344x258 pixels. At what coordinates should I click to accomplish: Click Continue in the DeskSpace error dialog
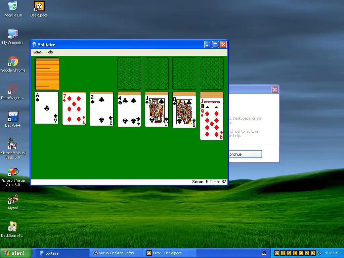pos(245,154)
